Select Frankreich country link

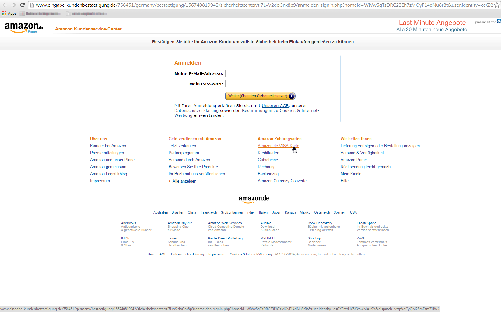209,213
